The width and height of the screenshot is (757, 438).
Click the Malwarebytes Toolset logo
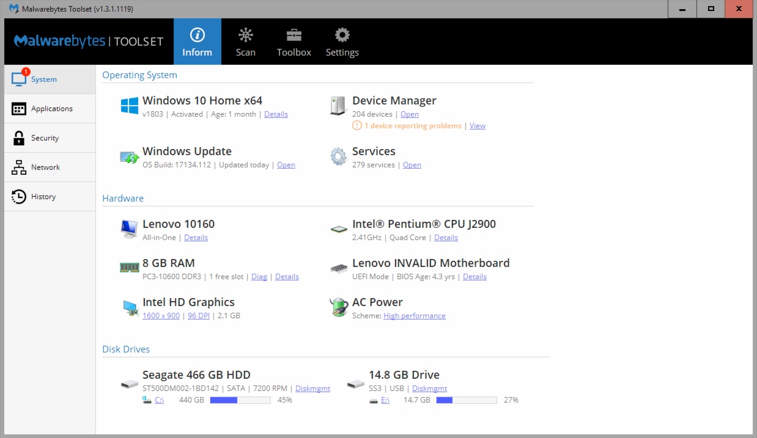pyautogui.click(x=89, y=41)
